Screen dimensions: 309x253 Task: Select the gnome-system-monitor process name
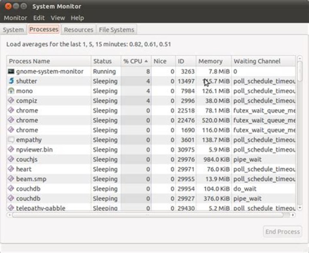point(50,71)
